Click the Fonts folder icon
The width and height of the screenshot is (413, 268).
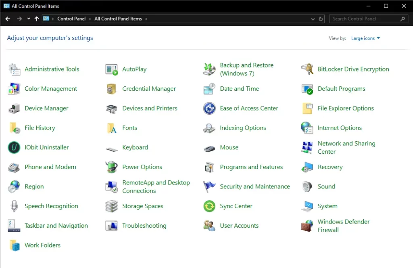point(112,128)
